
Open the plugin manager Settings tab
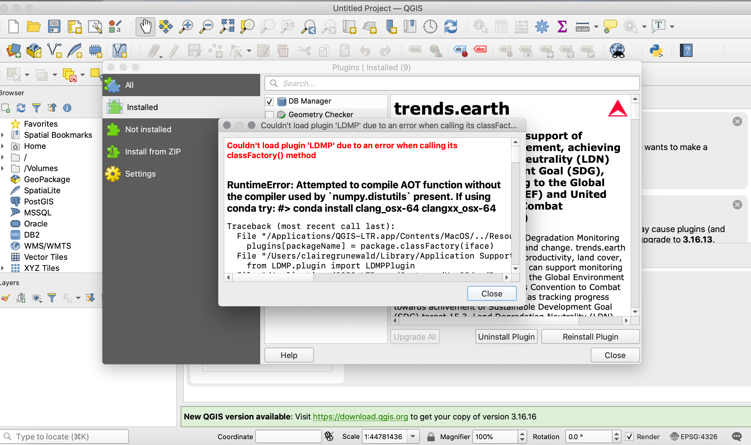click(x=140, y=174)
